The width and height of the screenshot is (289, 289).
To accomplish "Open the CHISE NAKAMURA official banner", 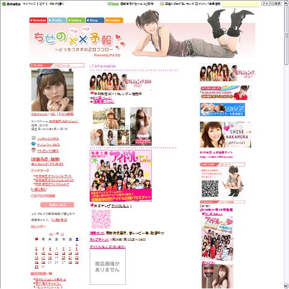I will (225, 134).
